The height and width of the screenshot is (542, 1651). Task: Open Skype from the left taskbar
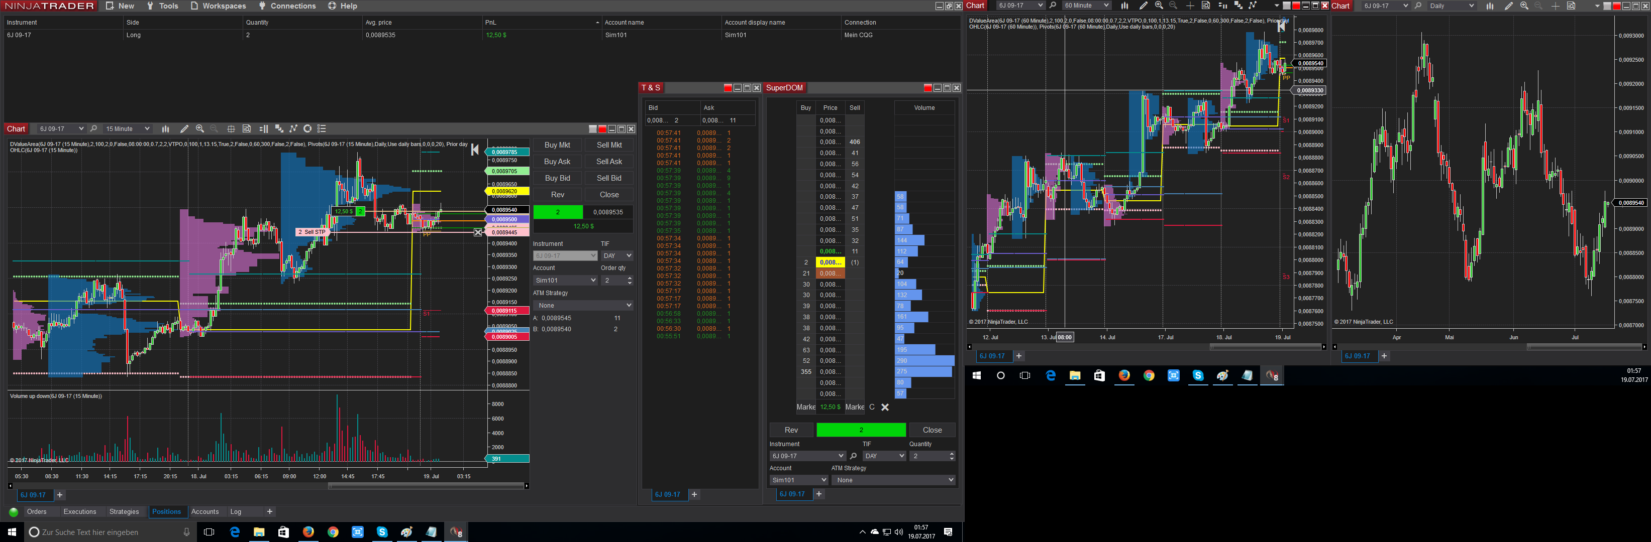click(382, 532)
